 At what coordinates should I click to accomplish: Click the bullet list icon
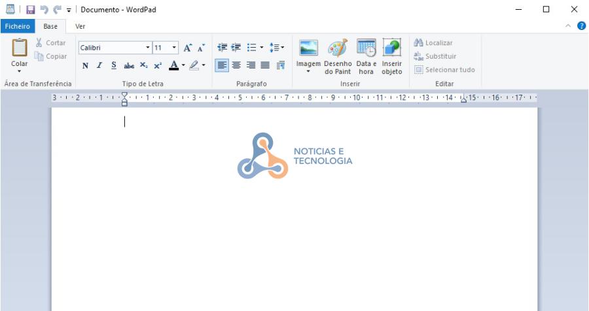251,48
